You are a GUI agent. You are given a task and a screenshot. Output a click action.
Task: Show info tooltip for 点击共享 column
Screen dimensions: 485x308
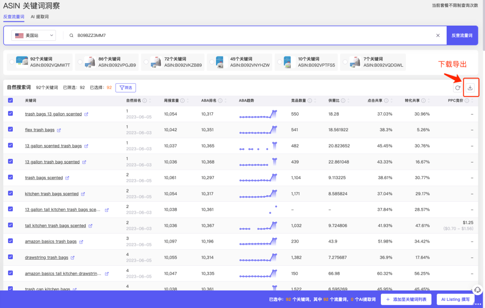click(386, 100)
